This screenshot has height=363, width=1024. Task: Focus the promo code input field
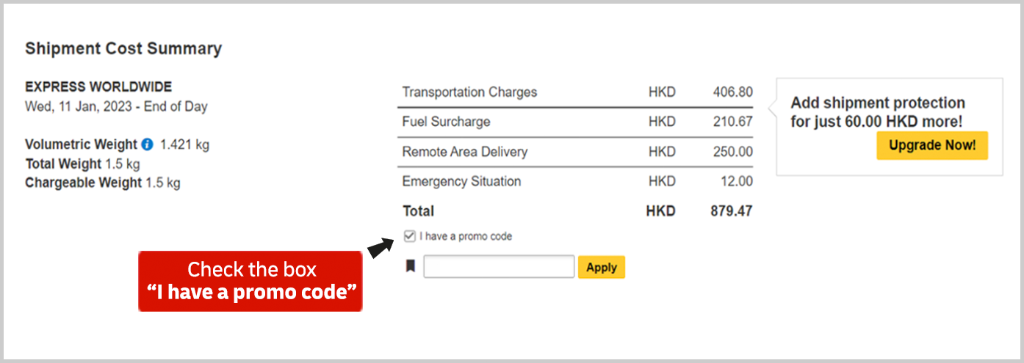tap(499, 266)
